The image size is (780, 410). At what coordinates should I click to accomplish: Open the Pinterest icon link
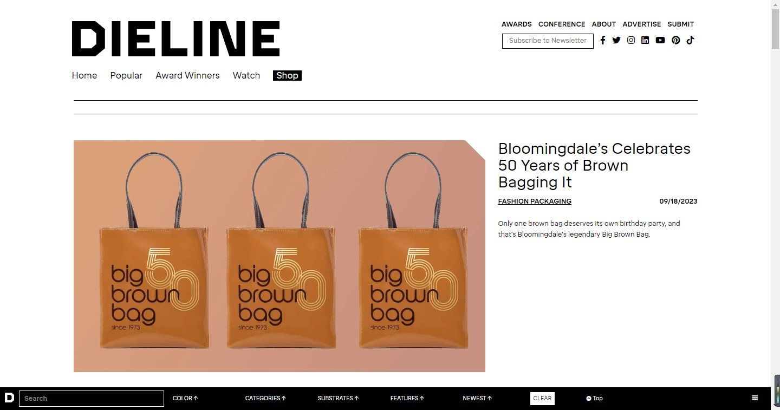point(676,40)
